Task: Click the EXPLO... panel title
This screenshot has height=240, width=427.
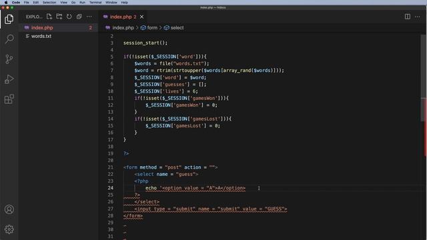Action: [x=34, y=17]
